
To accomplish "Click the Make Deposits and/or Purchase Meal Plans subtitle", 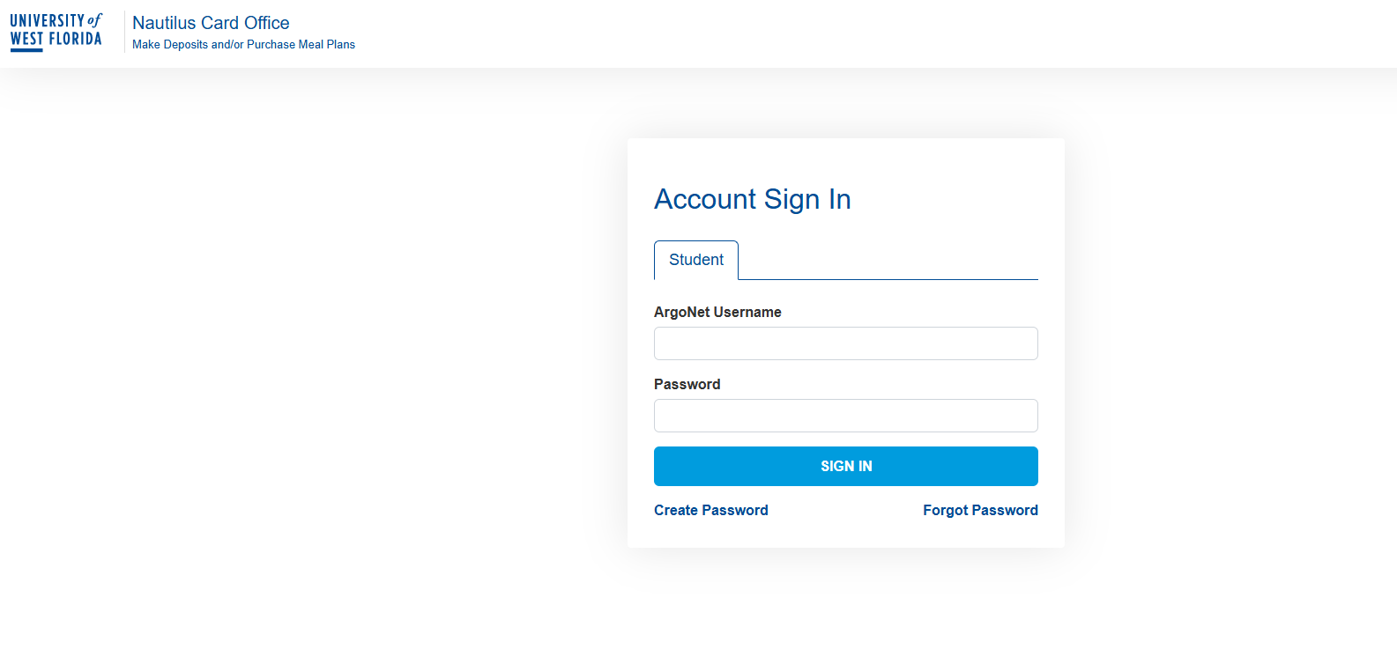I will [243, 44].
